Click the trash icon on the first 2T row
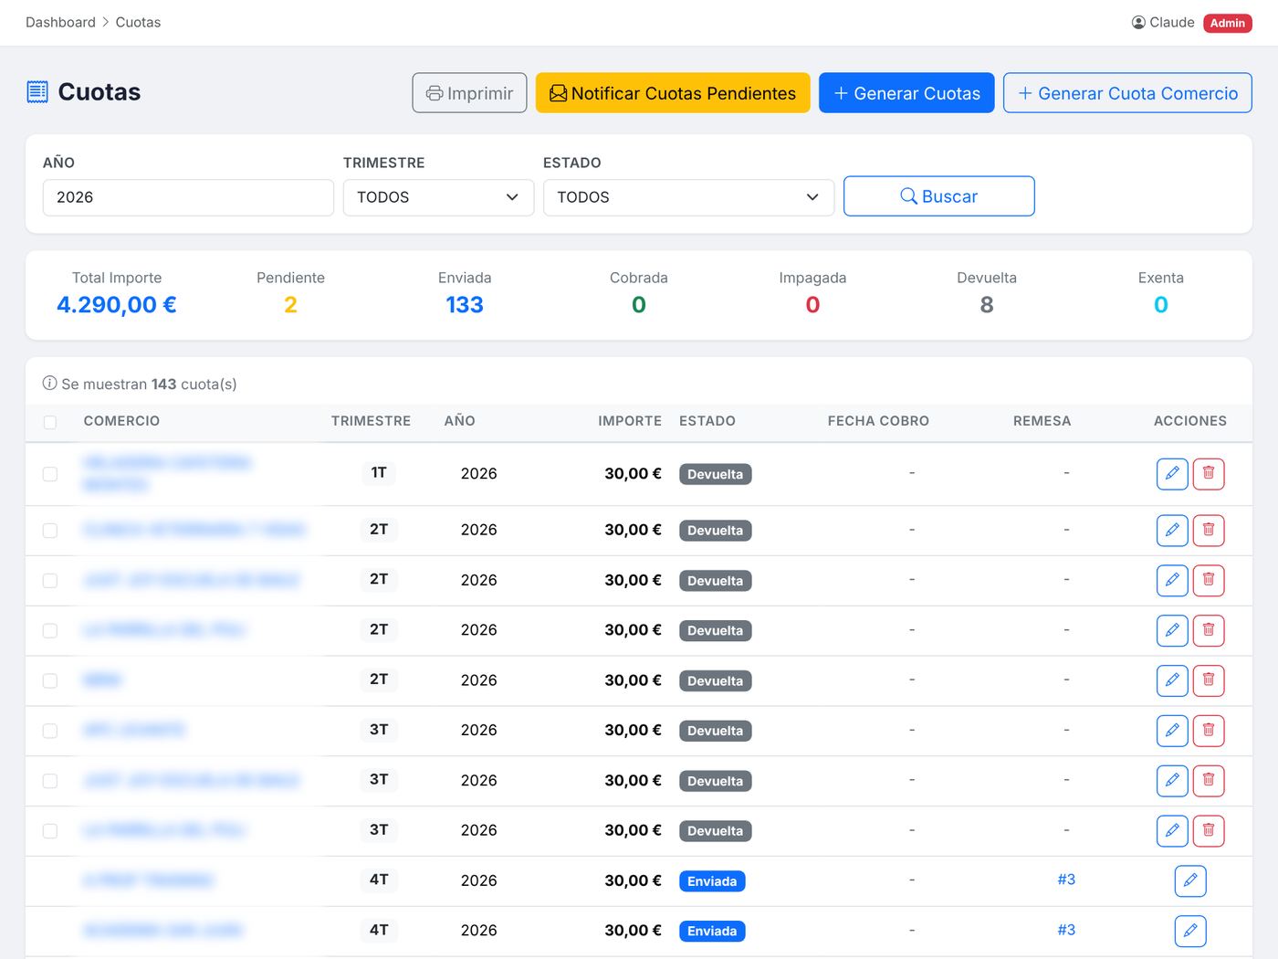Image resolution: width=1278 pixels, height=959 pixels. 1209,530
